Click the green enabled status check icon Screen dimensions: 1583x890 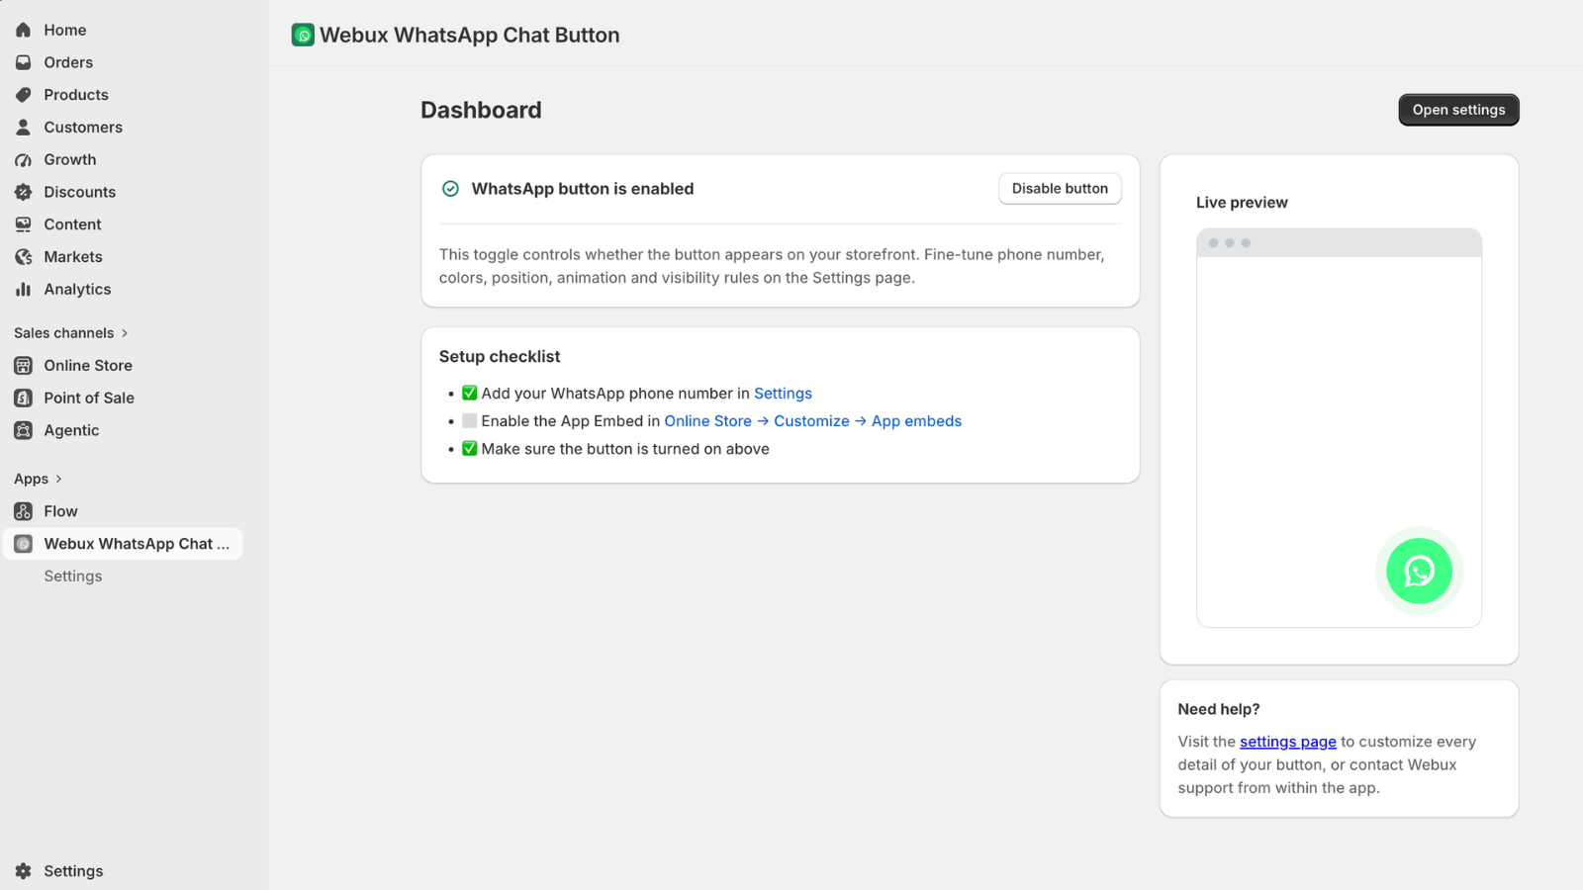coord(450,189)
